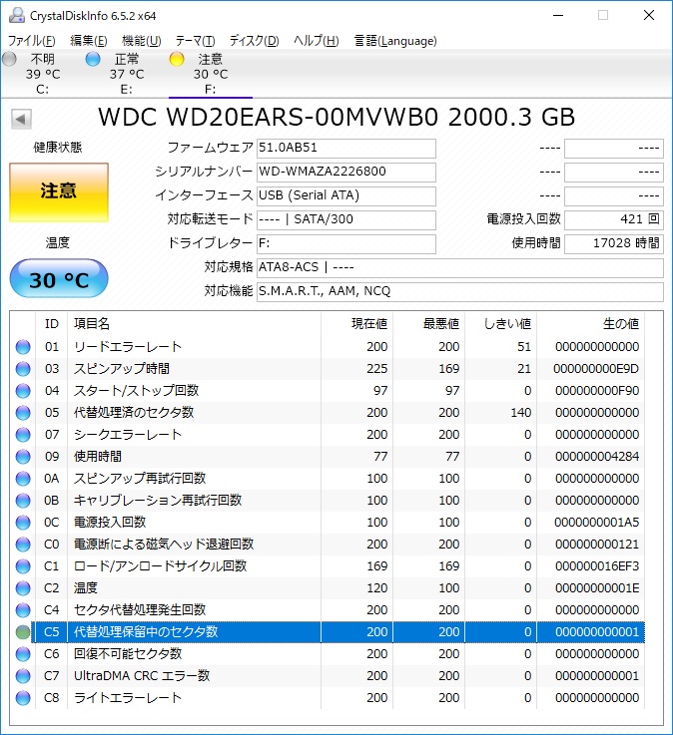Select the 代替処理保留中のセクタ数 row name
Screen dimensions: 673x735
click(146, 632)
